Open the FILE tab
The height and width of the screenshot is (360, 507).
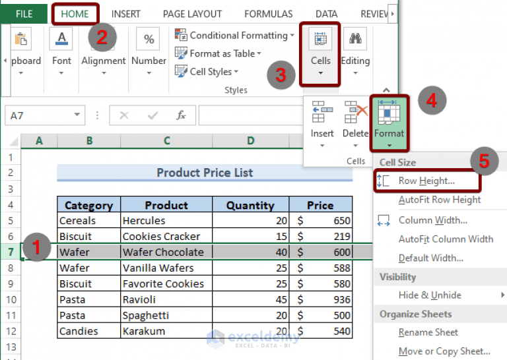point(24,14)
